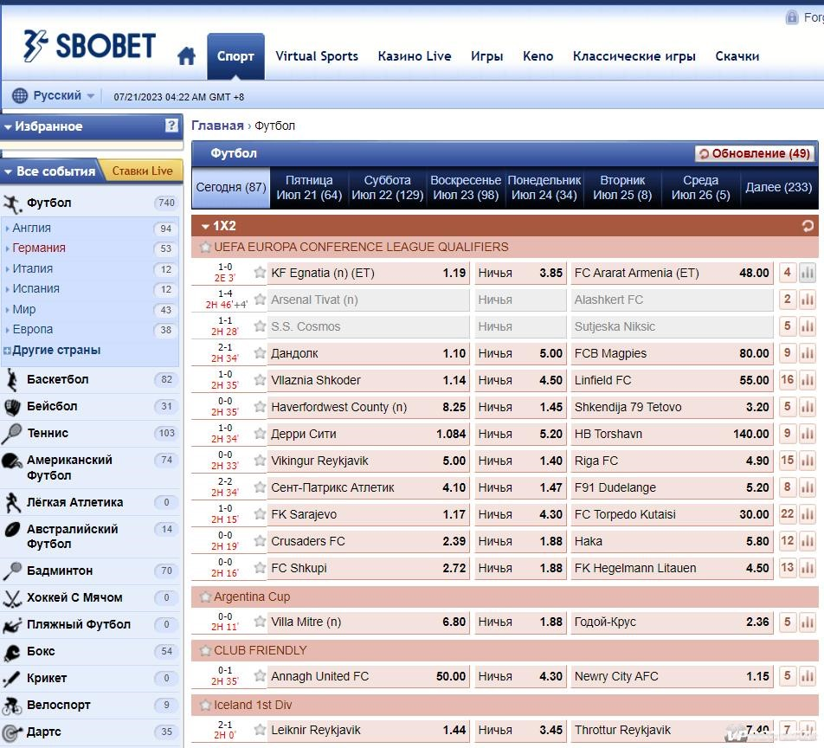Viewport: 824px width, 748px height.
Task: Open the Русский language dropdown
Action: (63, 96)
